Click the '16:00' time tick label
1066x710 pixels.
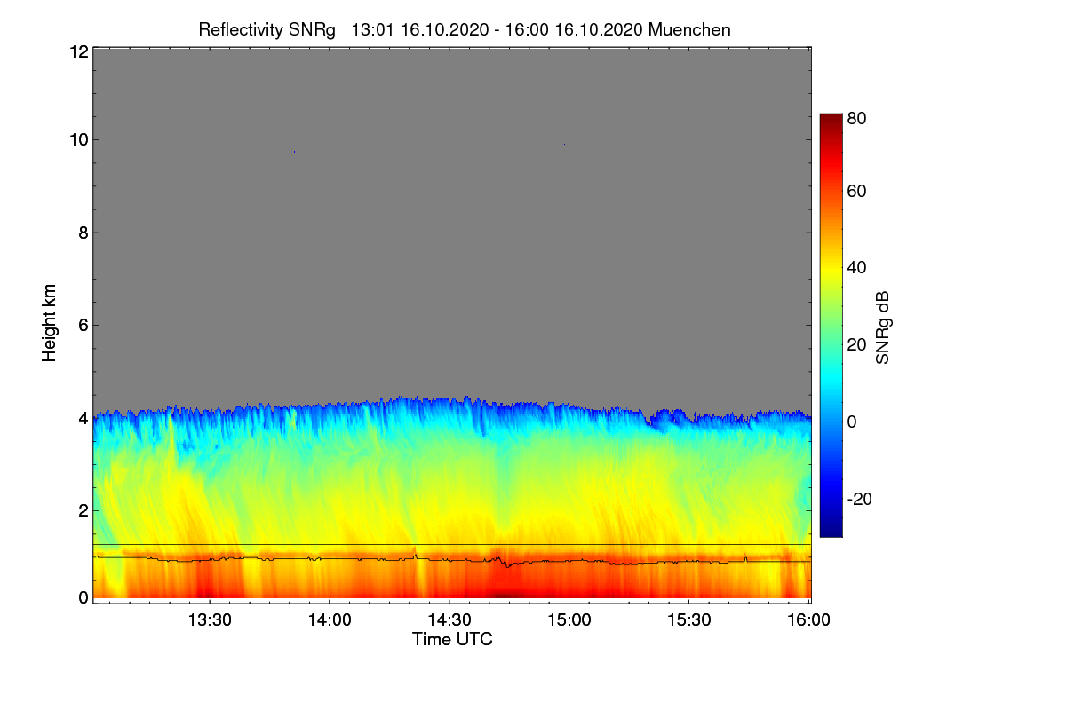(x=809, y=619)
